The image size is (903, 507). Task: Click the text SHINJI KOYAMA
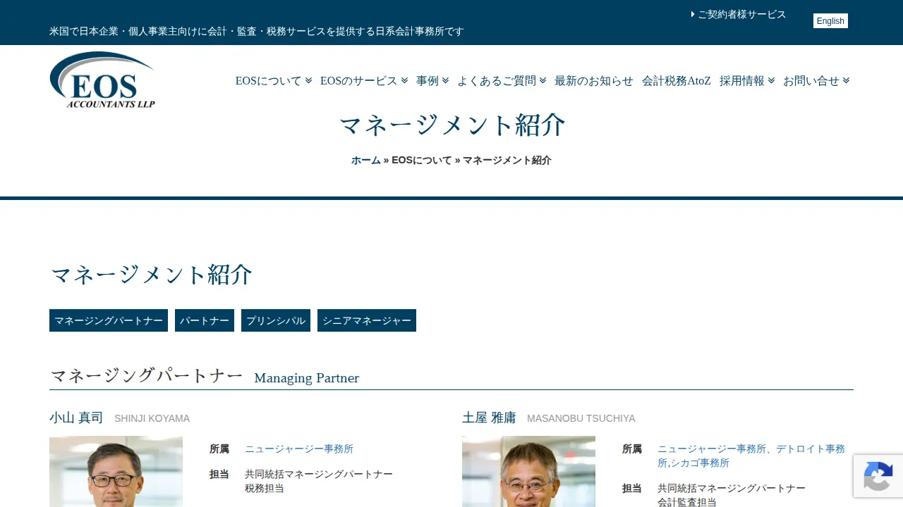[152, 418]
